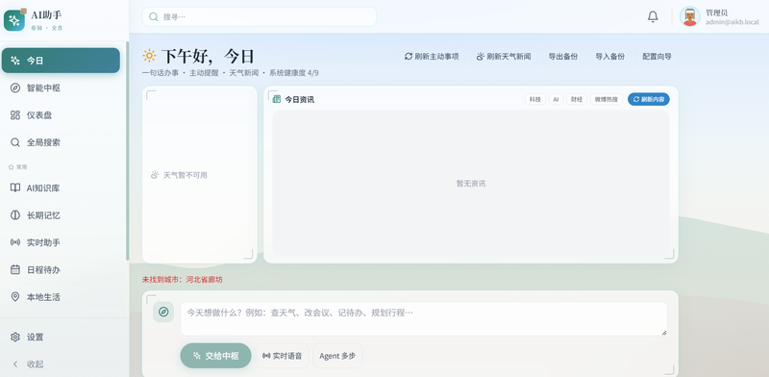Click the 收起 chevron arrow
The width and height of the screenshot is (769, 377).
click(15, 364)
